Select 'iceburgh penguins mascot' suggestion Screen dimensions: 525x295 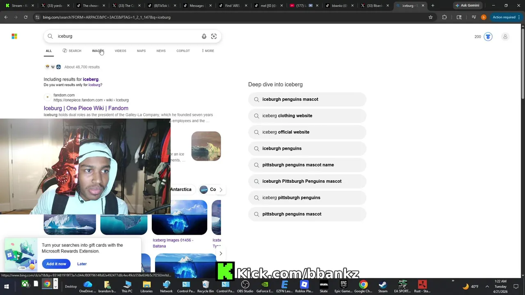click(x=307, y=100)
